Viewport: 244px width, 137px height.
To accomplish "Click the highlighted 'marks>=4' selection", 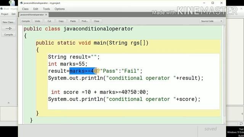I will pos(83,71).
